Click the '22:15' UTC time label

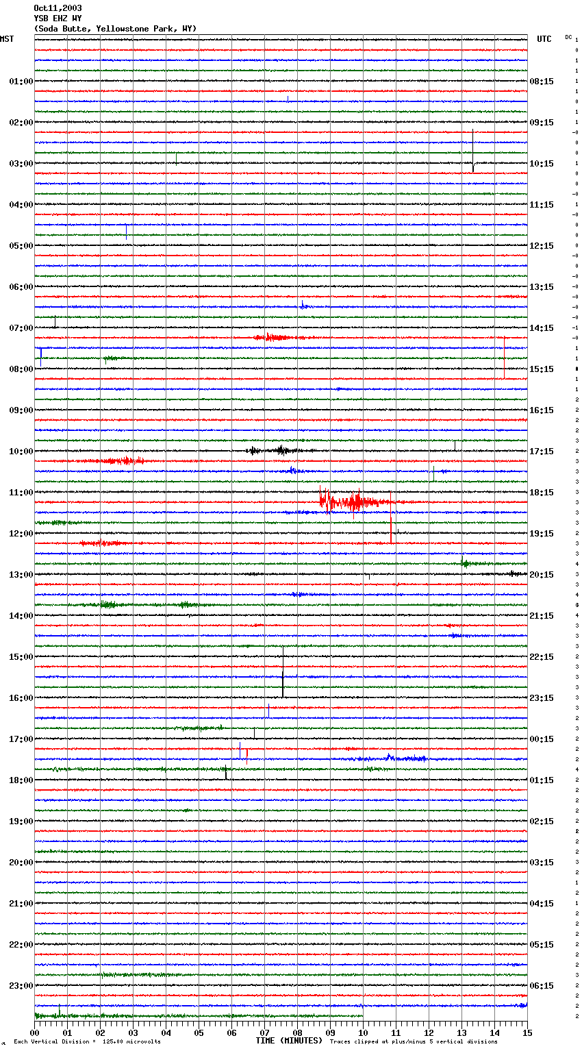(542, 657)
